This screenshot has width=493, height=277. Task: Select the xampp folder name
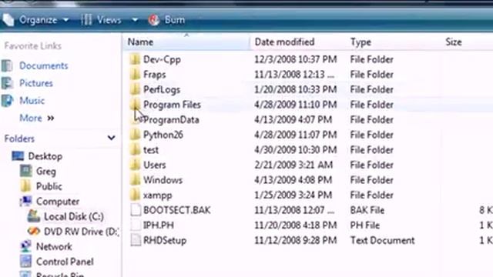(x=157, y=195)
